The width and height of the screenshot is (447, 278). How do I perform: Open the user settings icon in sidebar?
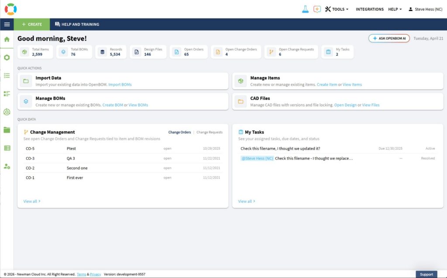click(x=7, y=166)
